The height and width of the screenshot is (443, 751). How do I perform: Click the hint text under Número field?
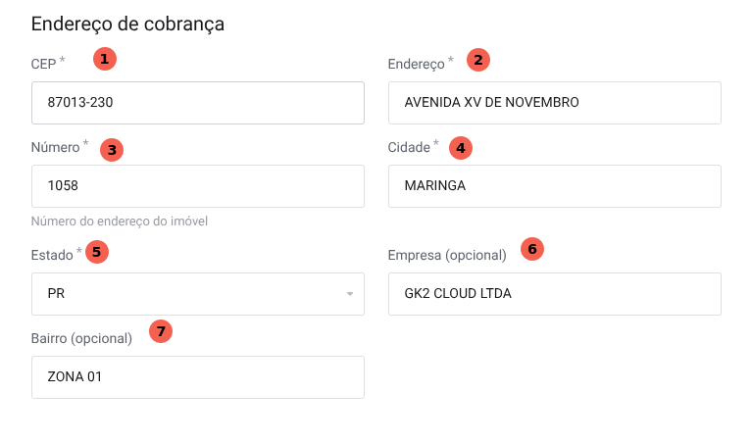(120, 221)
